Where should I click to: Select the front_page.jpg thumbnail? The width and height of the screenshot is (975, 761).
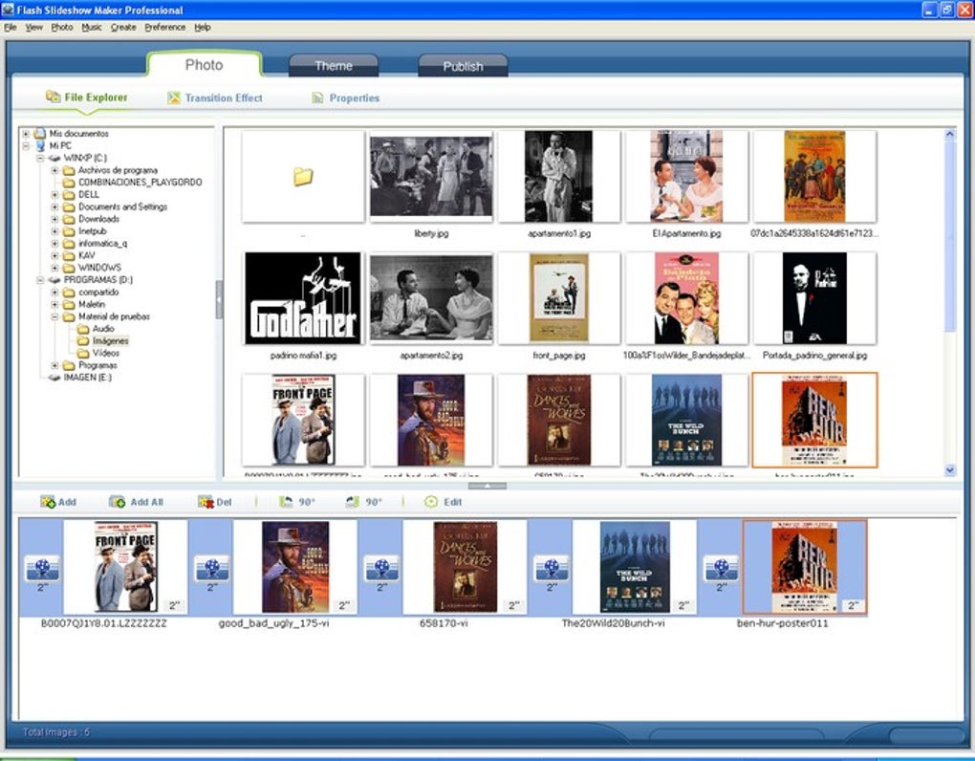click(558, 298)
